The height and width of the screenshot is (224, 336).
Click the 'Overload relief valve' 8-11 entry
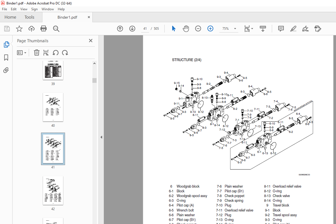click(287, 186)
